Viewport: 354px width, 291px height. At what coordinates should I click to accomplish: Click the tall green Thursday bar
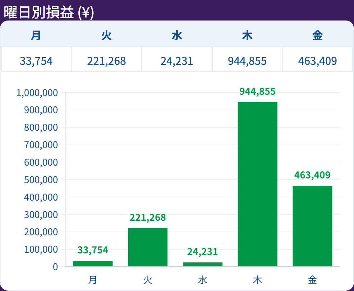(x=257, y=184)
